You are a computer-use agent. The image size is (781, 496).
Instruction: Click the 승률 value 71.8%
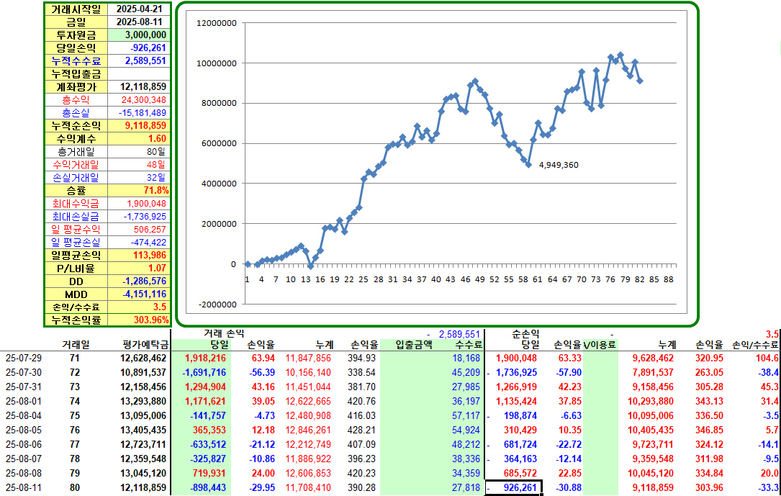[x=139, y=190]
